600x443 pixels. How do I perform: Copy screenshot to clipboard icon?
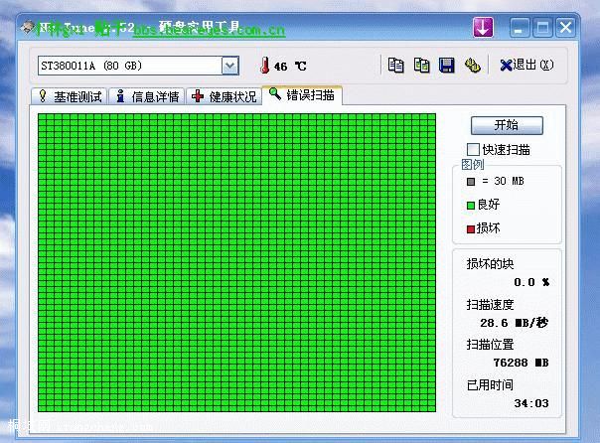coord(421,65)
